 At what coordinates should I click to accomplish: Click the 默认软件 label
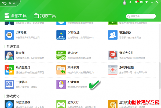[x=73, y=53]
